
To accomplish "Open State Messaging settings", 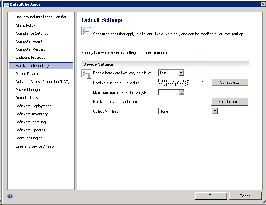I will coord(41,138).
